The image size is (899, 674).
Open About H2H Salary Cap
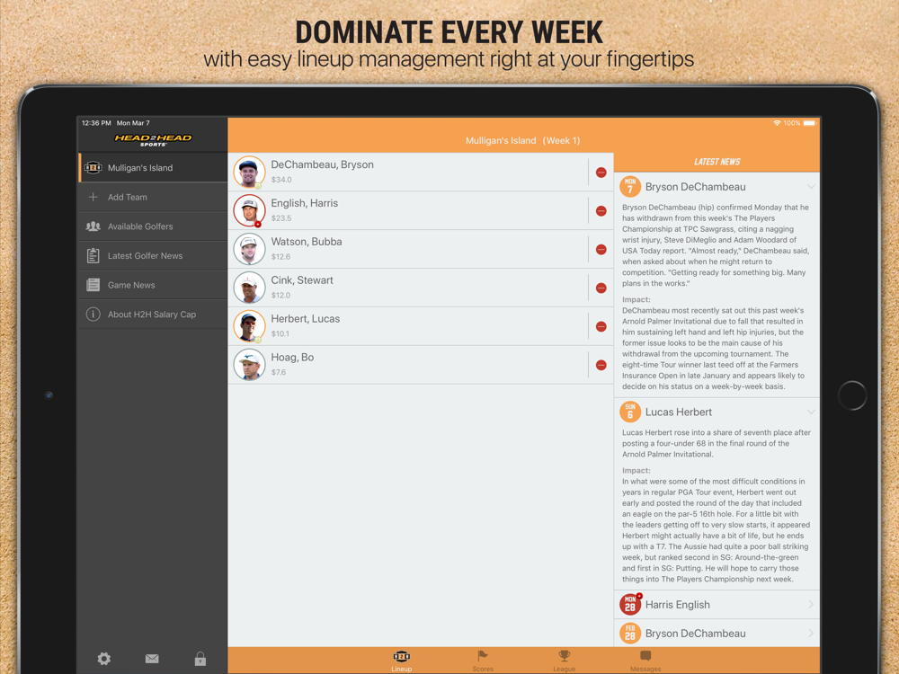tap(153, 314)
